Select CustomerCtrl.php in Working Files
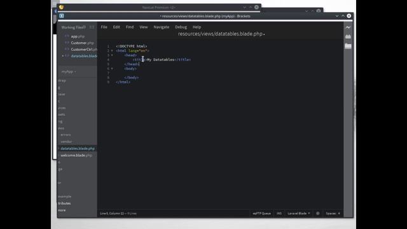 84,50
